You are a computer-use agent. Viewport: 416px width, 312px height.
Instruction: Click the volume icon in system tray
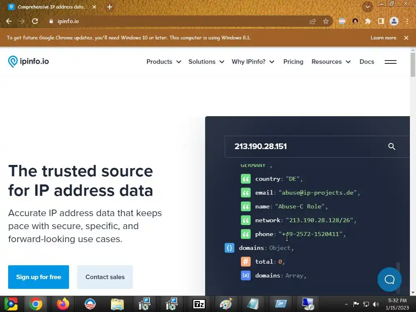[376, 304]
